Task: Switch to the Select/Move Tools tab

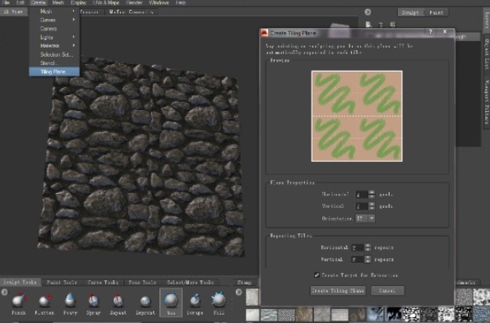Action: [190, 282]
